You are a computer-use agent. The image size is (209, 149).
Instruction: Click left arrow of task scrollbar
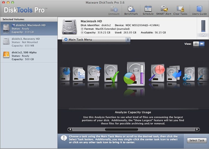[x=70, y=129]
